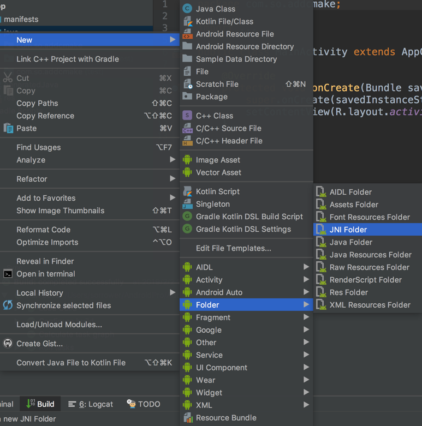
Task: Open the Build tool window tab
Action: [x=40, y=404]
